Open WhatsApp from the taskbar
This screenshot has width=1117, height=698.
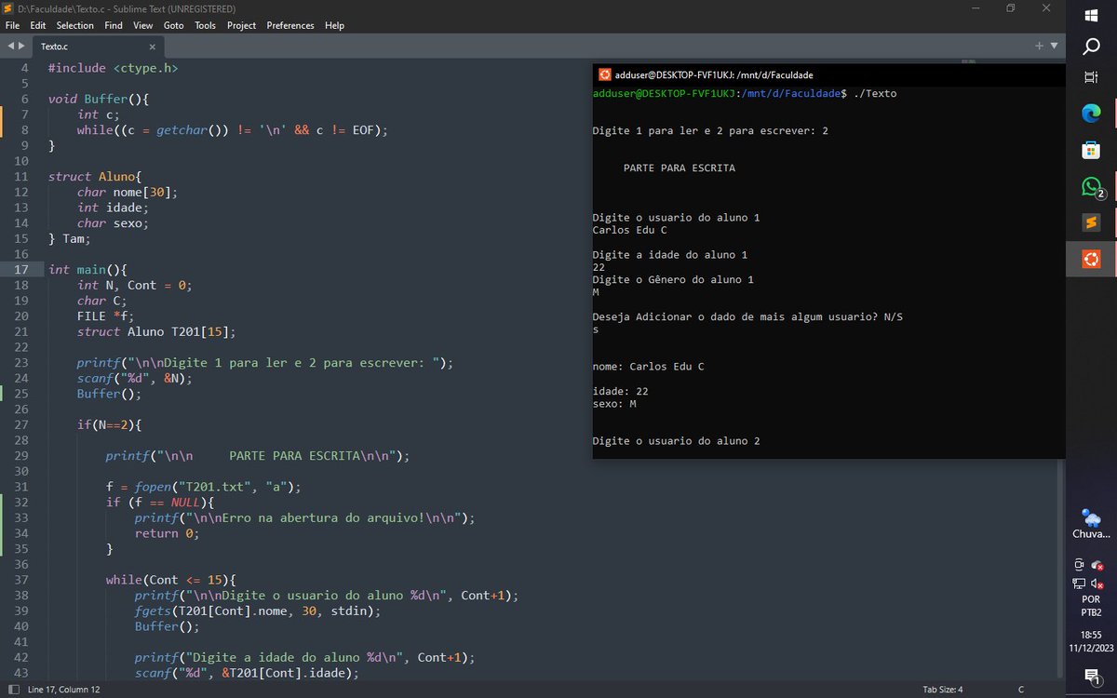(1091, 186)
